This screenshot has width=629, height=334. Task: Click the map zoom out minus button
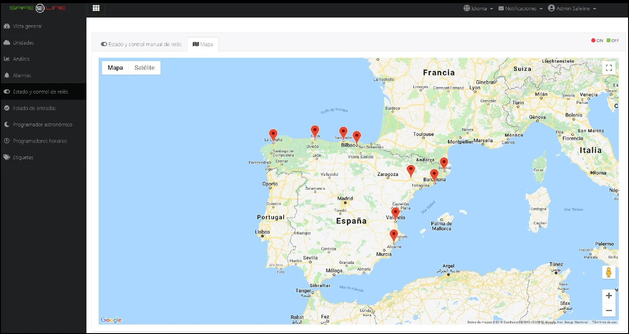[609, 310]
